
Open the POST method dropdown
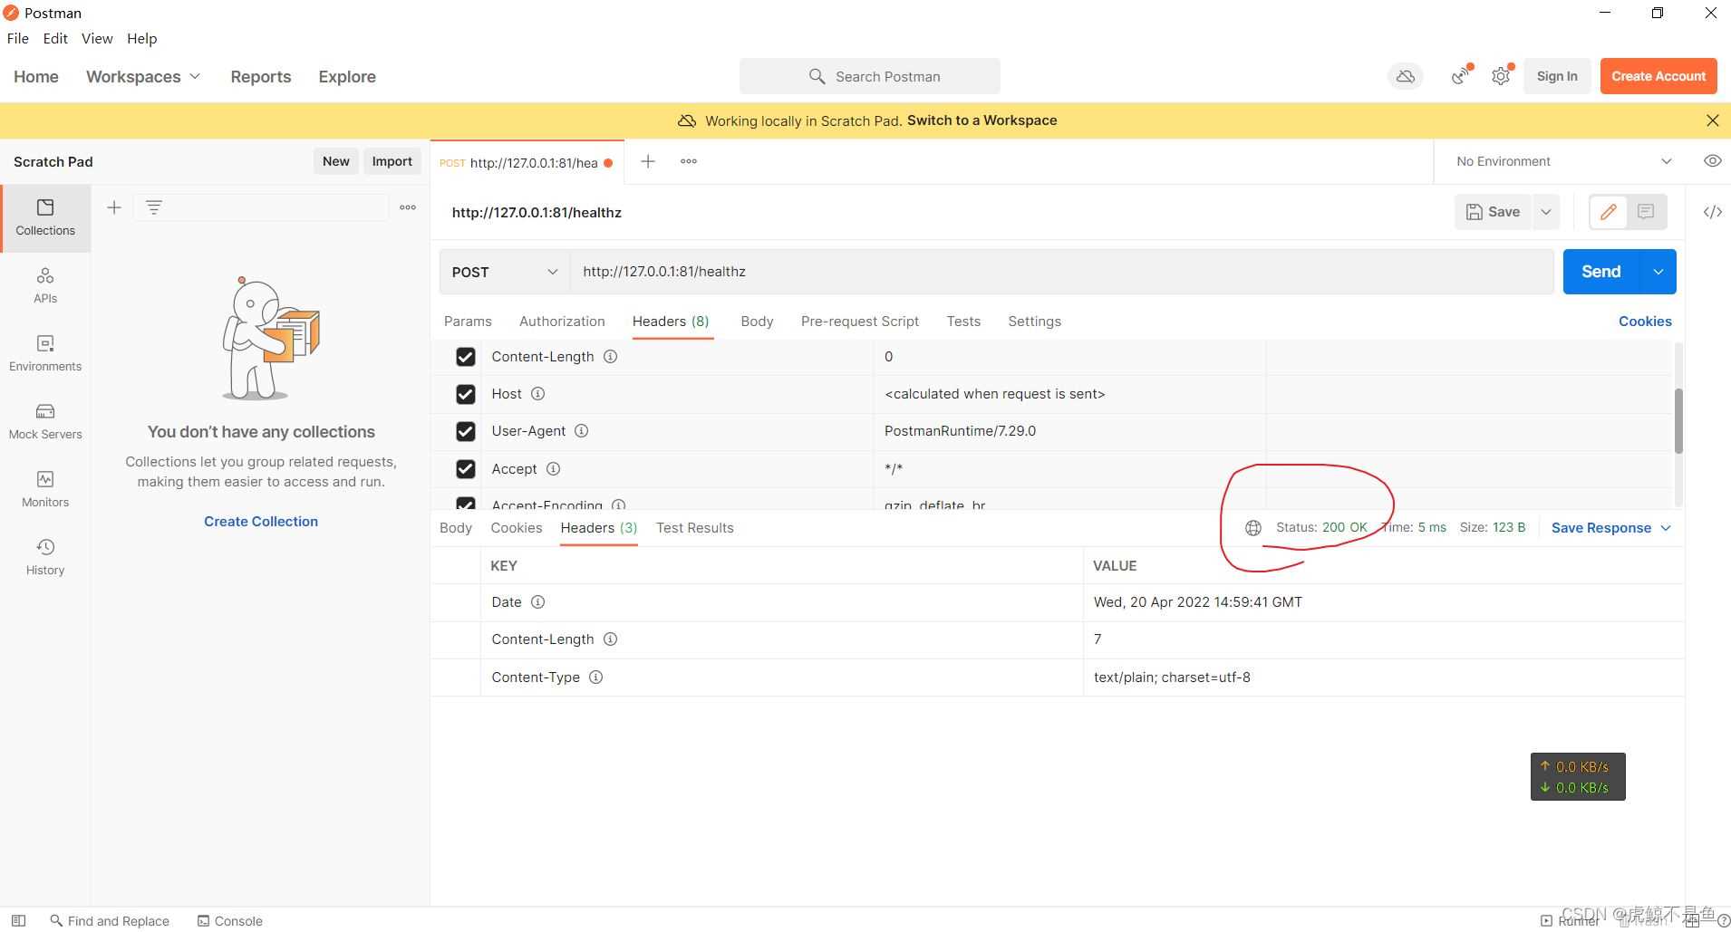505,272
